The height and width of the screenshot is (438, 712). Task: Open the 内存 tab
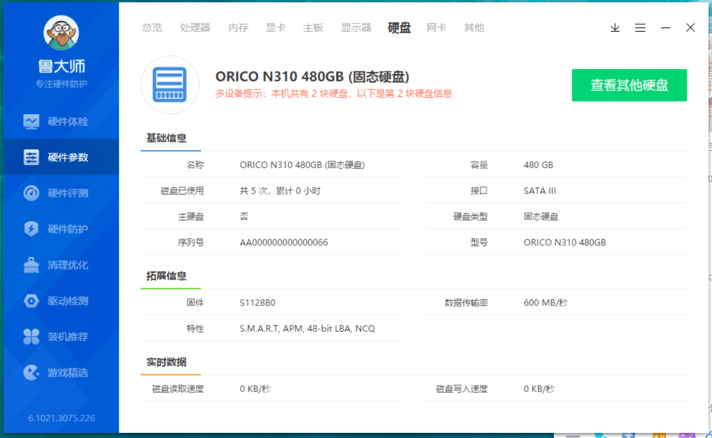(238, 28)
